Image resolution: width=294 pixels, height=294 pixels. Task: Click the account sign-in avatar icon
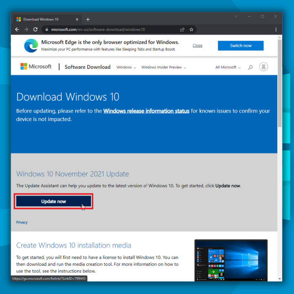coord(263,67)
